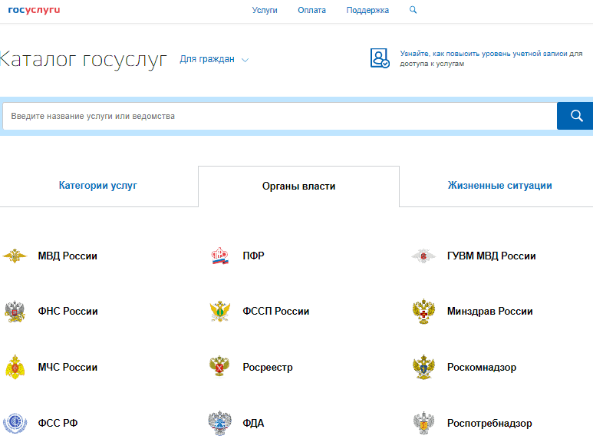
Task: Open МЧС России link
Action: [x=68, y=368]
